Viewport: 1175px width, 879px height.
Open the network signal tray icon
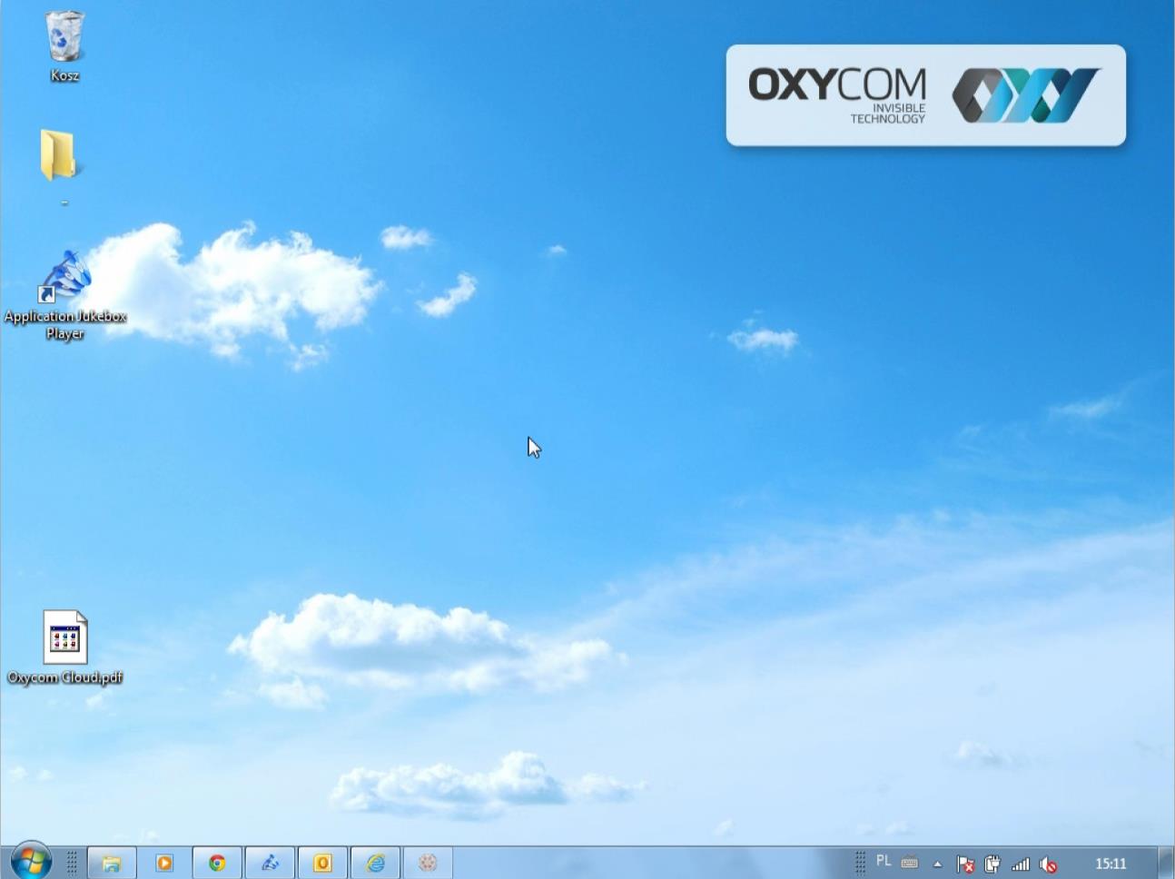[1021, 864]
